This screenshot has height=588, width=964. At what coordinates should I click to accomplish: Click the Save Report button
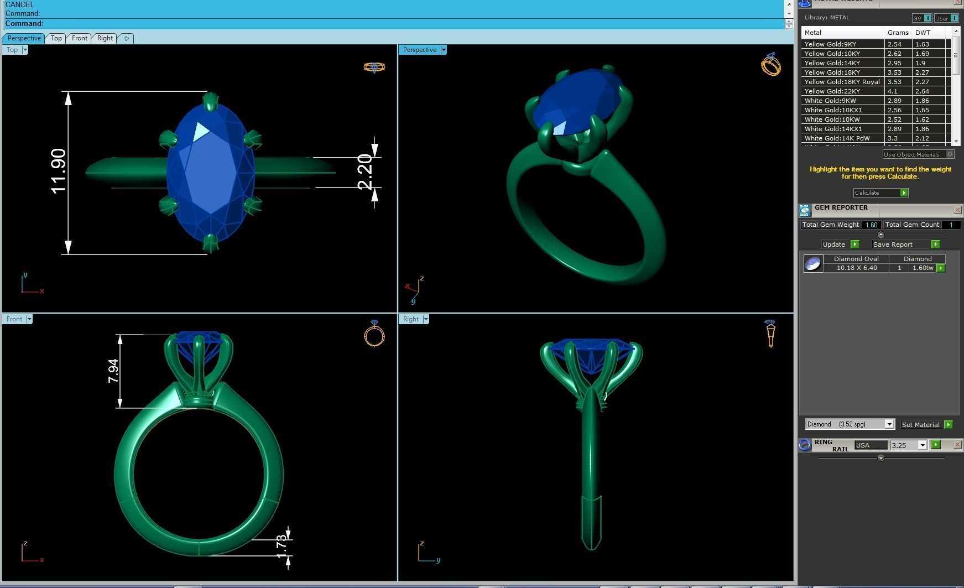click(x=902, y=244)
